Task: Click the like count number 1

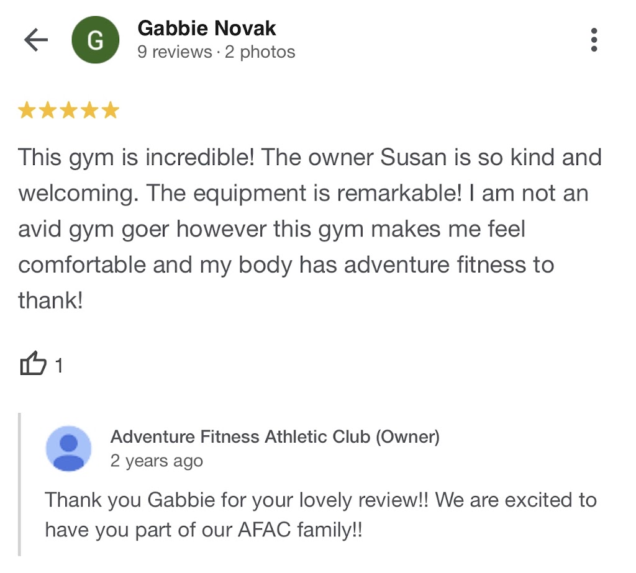Action: point(59,366)
